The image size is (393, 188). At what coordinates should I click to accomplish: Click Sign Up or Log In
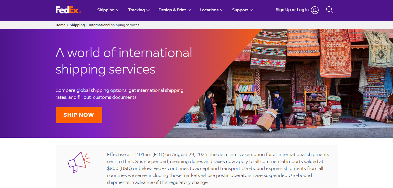click(292, 10)
